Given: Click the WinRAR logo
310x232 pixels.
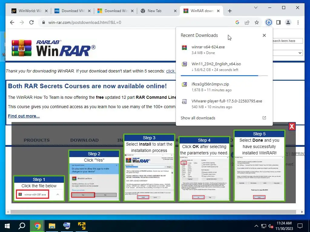Looking at the screenshot, I should pos(53,48).
